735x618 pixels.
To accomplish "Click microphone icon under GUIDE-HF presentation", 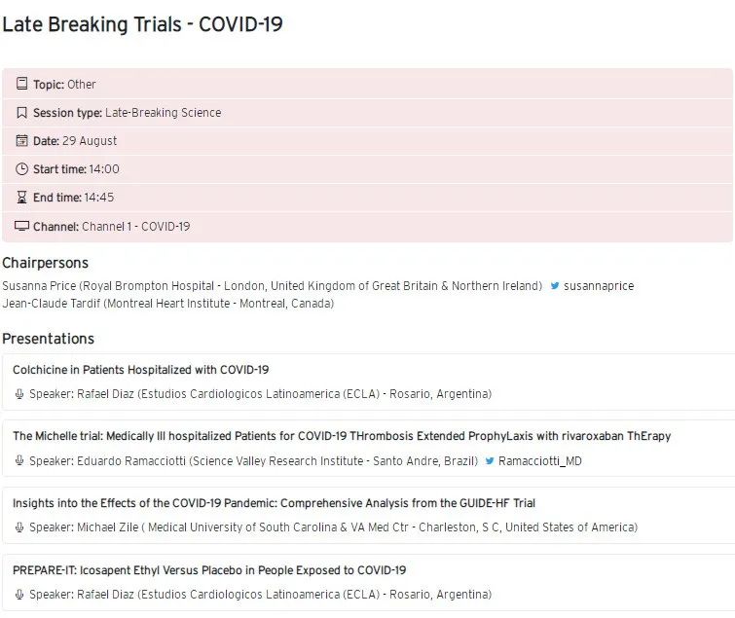I will pyautogui.click(x=19, y=527).
